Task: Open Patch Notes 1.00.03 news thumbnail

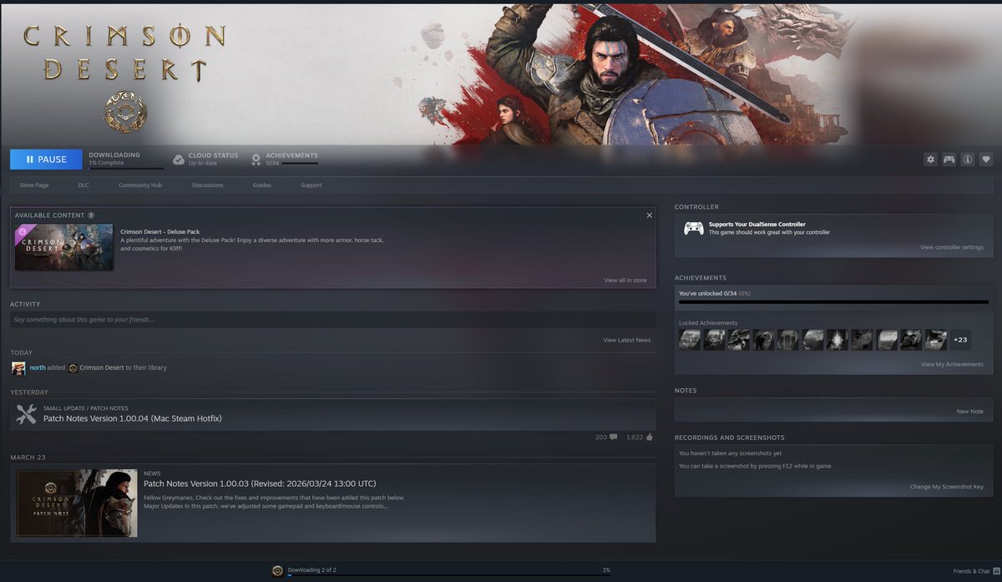Action: tap(78, 504)
